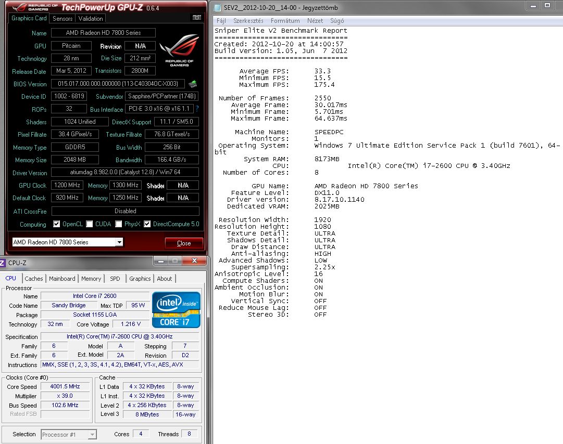Click the Bandwidth 166.4 GB/s field
Image resolution: width=563 pixels, height=444 pixels.
coord(172,160)
